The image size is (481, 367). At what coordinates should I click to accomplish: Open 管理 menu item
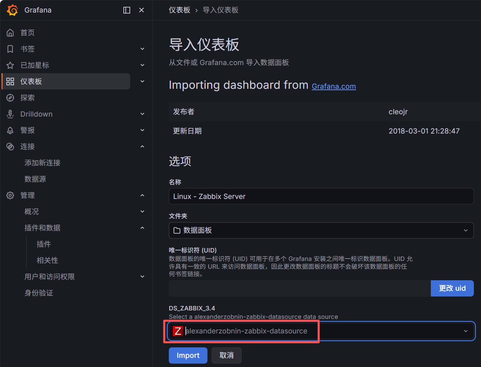27,195
